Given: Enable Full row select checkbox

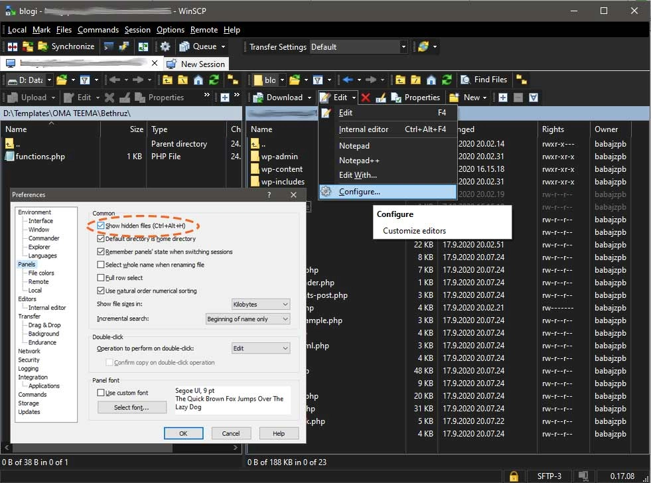Looking at the screenshot, I should 101,277.
